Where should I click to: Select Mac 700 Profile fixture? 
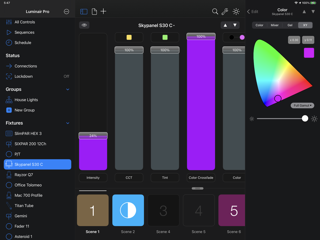pyautogui.click(x=38, y=195)
